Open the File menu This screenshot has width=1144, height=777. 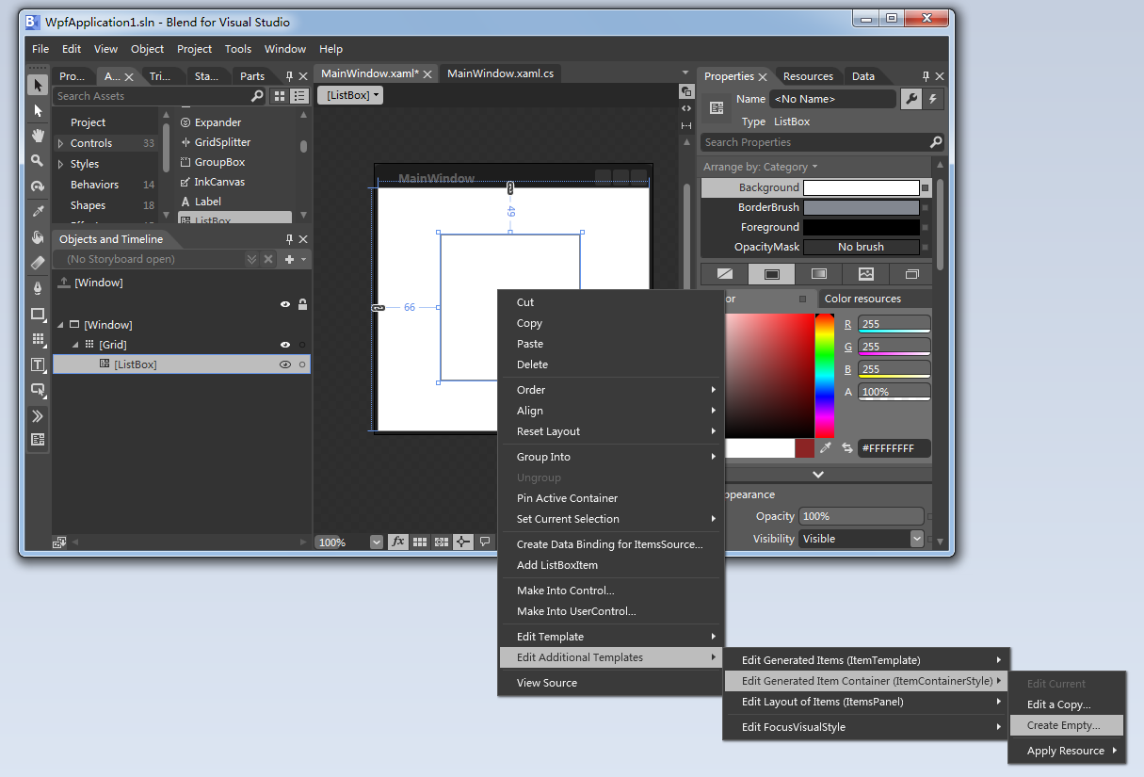40,49
